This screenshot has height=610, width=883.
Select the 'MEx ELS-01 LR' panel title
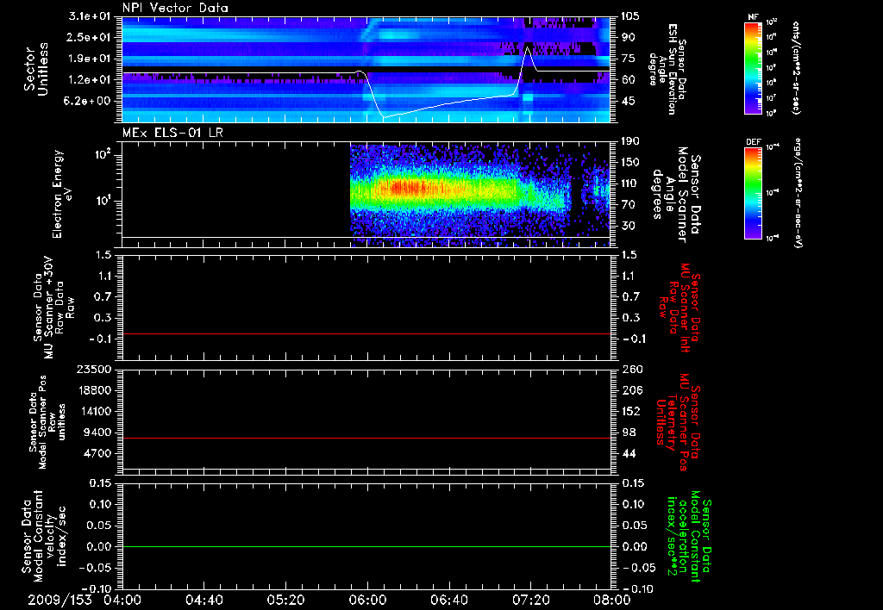[x=172, y=133]
